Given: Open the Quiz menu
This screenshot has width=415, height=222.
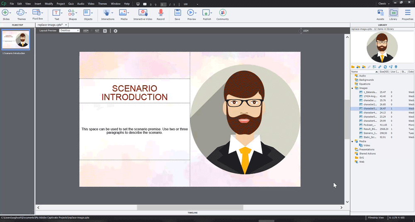Looking at the screenshot, I should [x=71, y=4].
